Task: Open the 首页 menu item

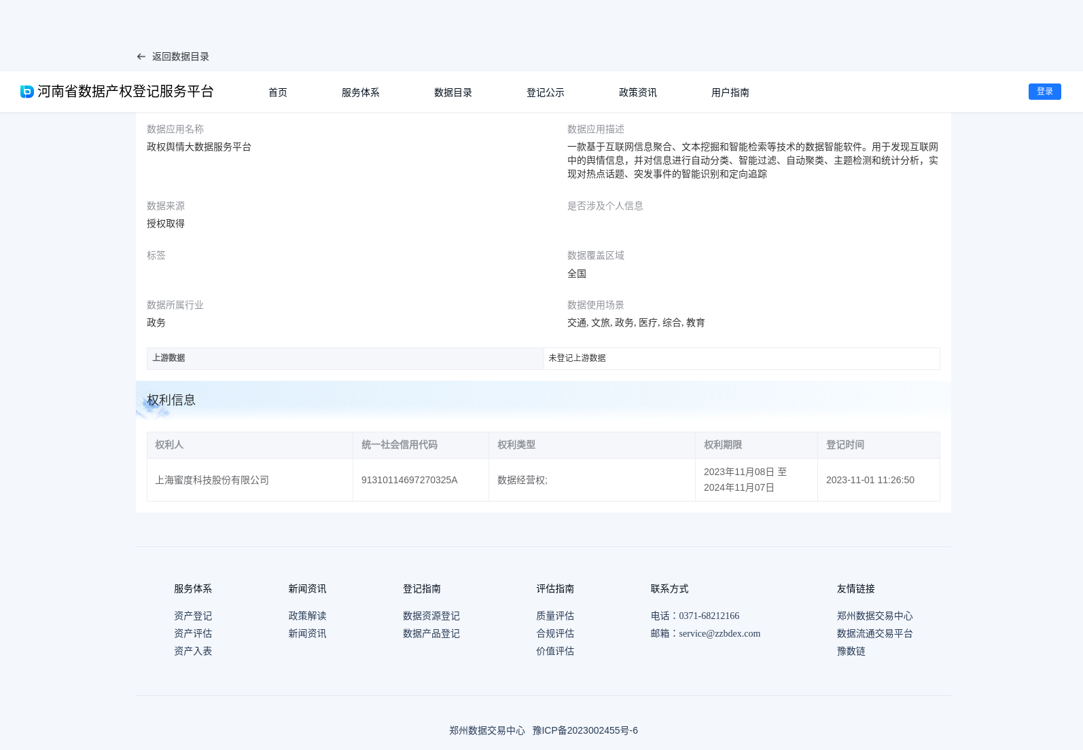Action: click(x=278, y=92)
